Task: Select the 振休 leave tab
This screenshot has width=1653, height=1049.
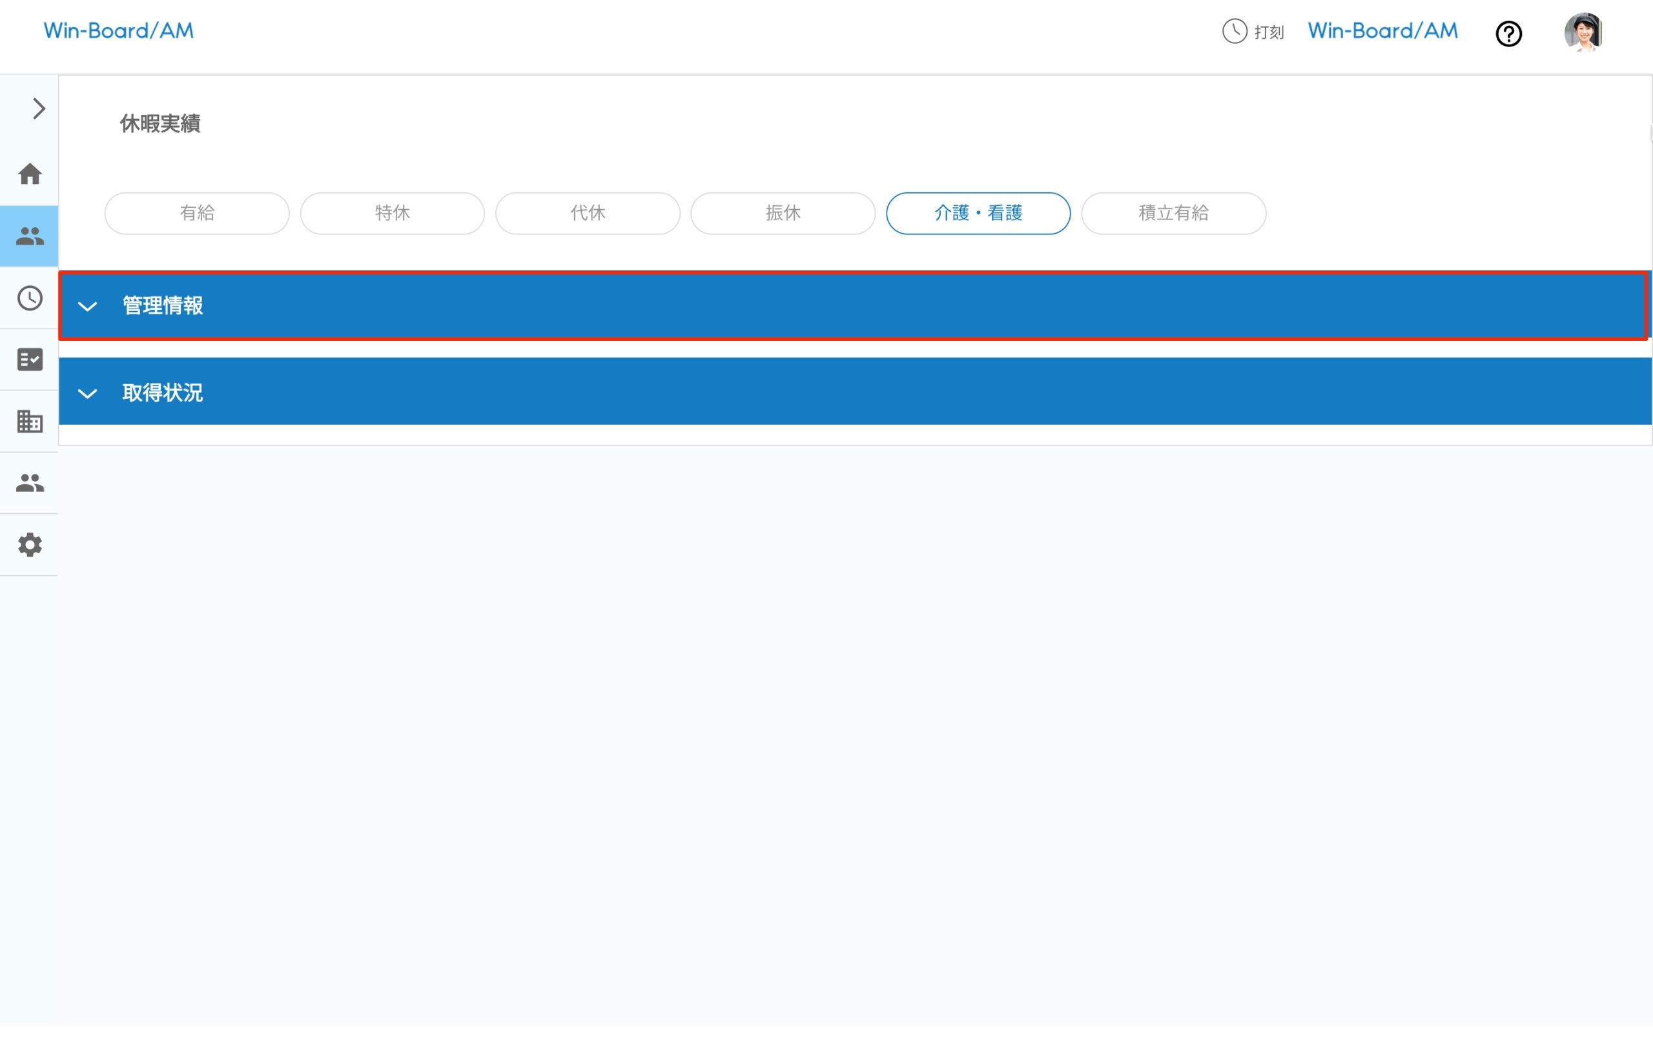Action: coord(783,214)
